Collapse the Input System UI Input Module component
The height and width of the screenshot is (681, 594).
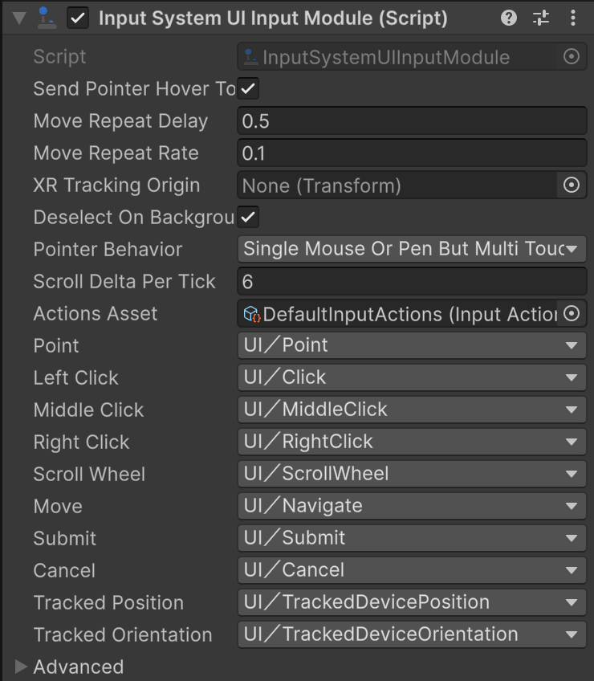tap(19, 18)
